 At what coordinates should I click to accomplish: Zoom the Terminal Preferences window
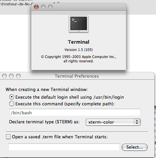pos(18,76)
